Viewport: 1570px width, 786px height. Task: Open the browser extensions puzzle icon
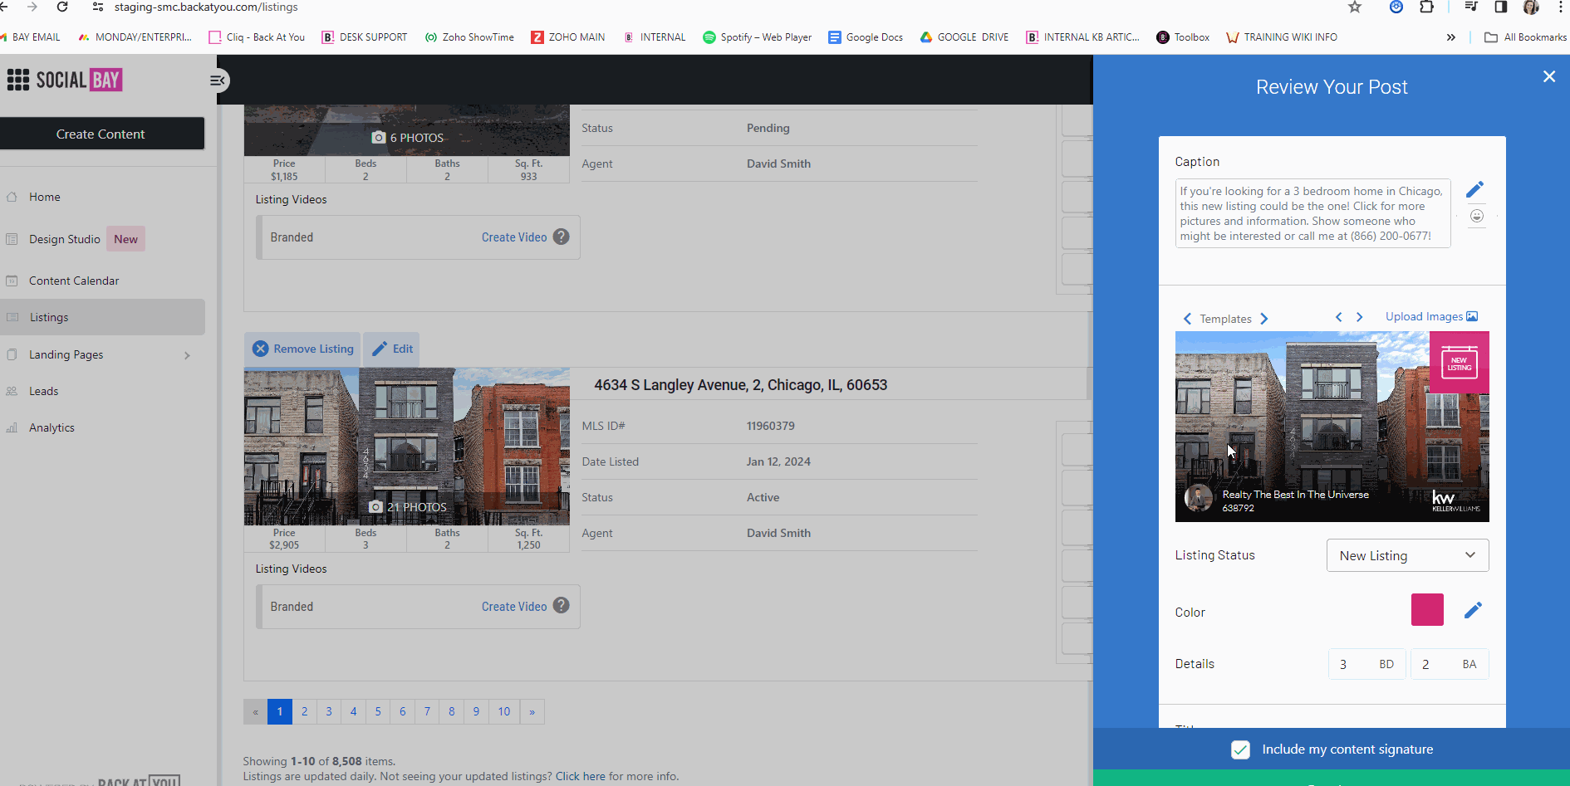point(1426,7)
